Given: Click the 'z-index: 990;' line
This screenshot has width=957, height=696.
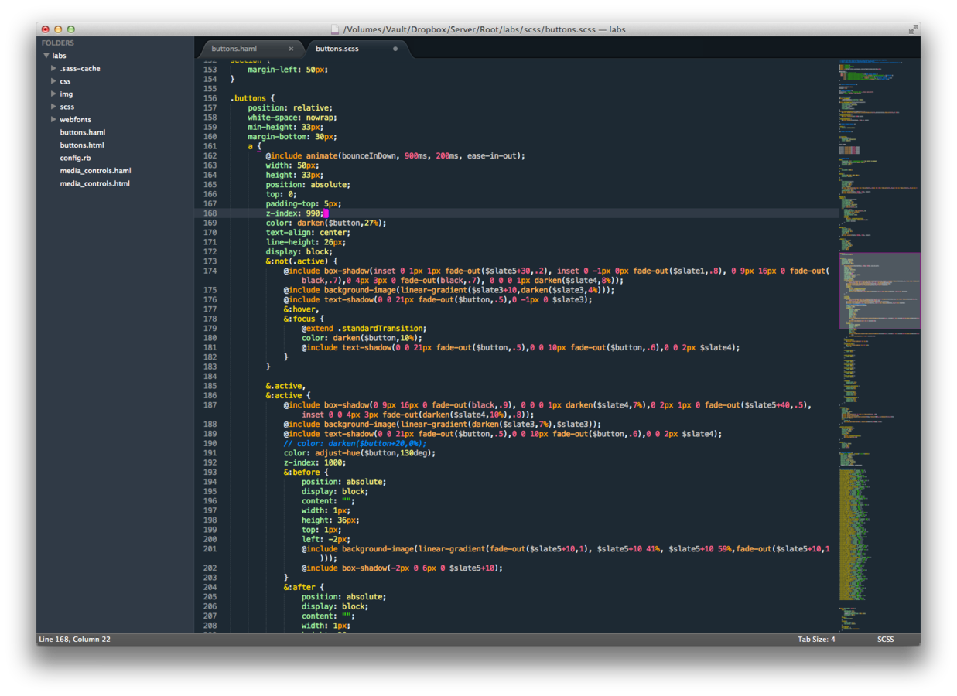Looking at the screenshot, I should (x=294, y=213).
